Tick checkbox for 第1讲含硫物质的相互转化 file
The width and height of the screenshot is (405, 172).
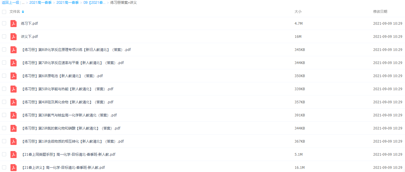pos(4,141)
